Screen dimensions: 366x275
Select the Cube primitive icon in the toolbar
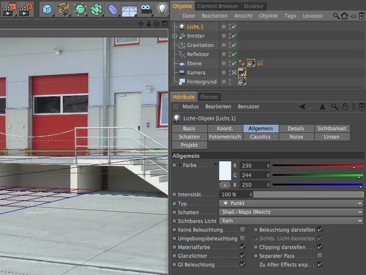point(46,8)
